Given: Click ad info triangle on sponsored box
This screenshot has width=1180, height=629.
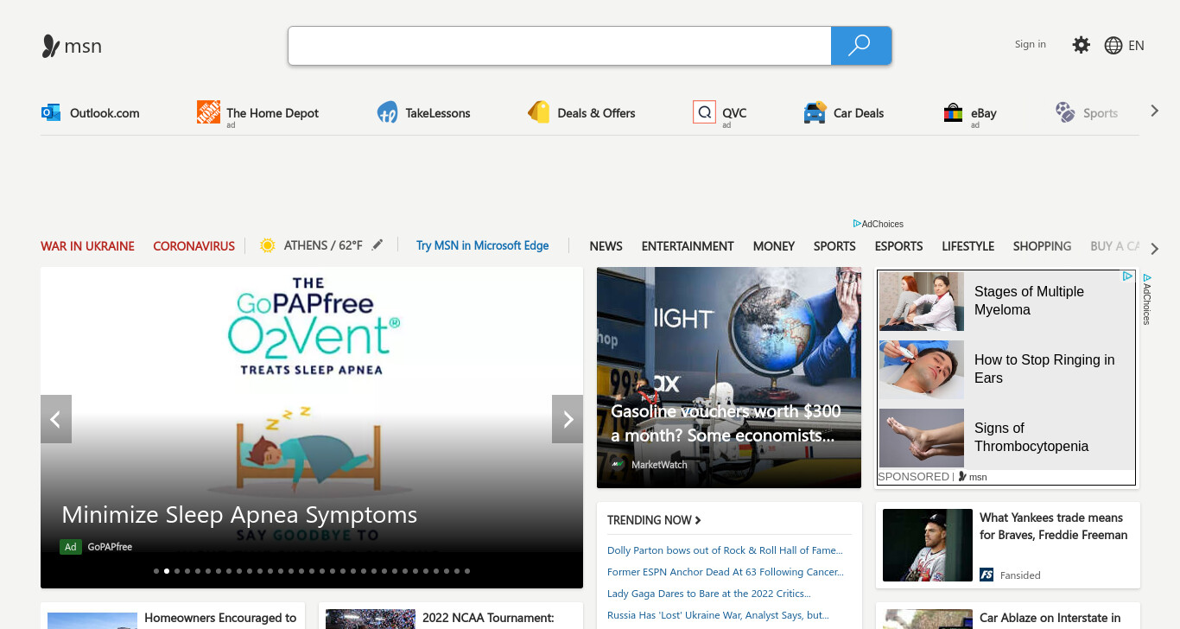Looking at the screenshot, I should point(1127,276).
